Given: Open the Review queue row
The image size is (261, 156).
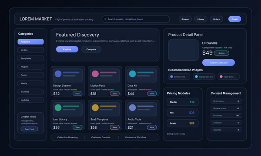Looking at the screenshot, I should click(x=226, y=108).
